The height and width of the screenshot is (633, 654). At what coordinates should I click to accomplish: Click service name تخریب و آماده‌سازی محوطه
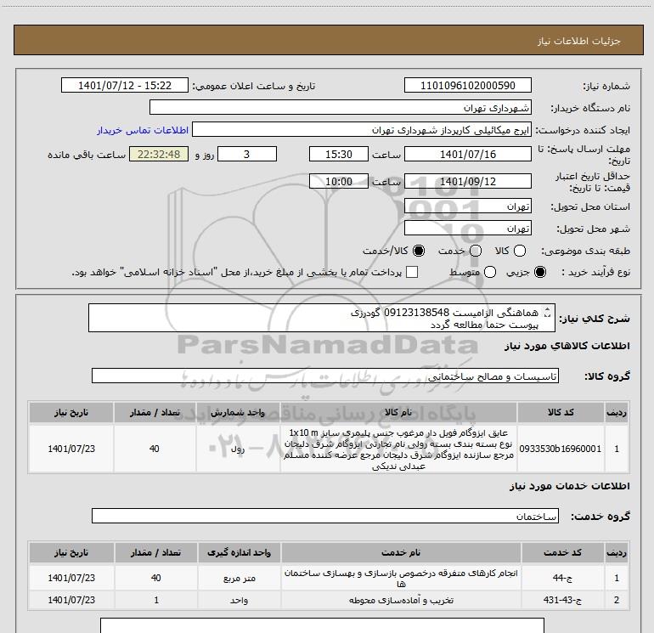click(x=401, y=600)
